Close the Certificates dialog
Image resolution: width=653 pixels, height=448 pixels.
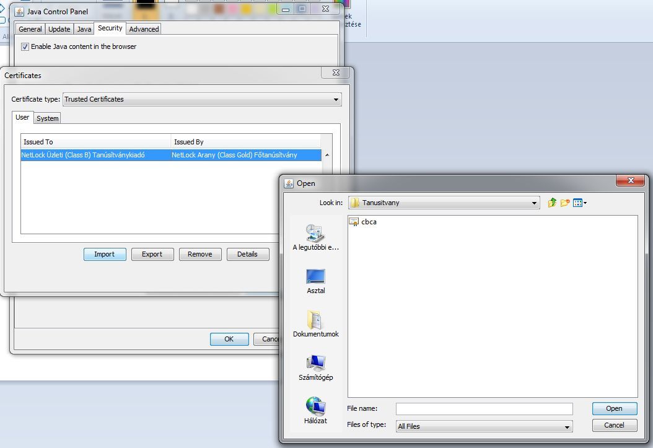tap(336, 72)
